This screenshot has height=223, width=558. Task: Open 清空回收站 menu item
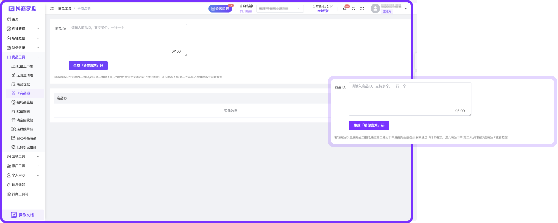pos(25,120)
